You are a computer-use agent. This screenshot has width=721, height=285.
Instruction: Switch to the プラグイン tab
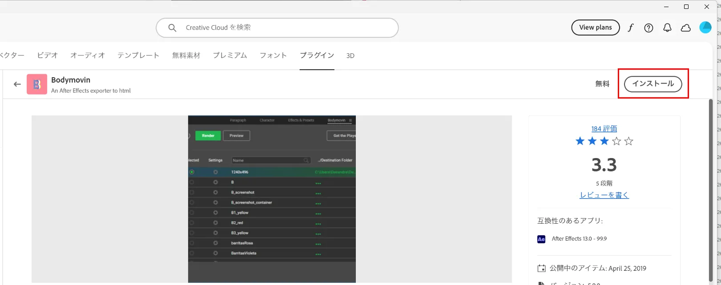317,55
